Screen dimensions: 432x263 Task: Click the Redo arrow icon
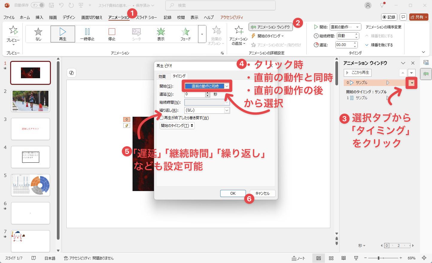pyautogui.click(x=71, y=5)
